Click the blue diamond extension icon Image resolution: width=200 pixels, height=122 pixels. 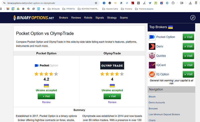point(150,3)
